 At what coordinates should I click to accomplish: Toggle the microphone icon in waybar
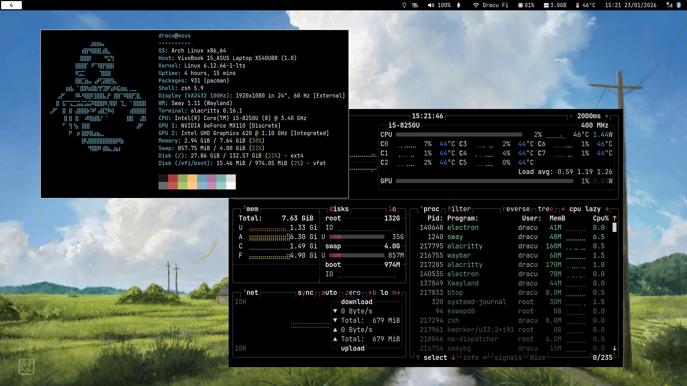pos(459,5)
